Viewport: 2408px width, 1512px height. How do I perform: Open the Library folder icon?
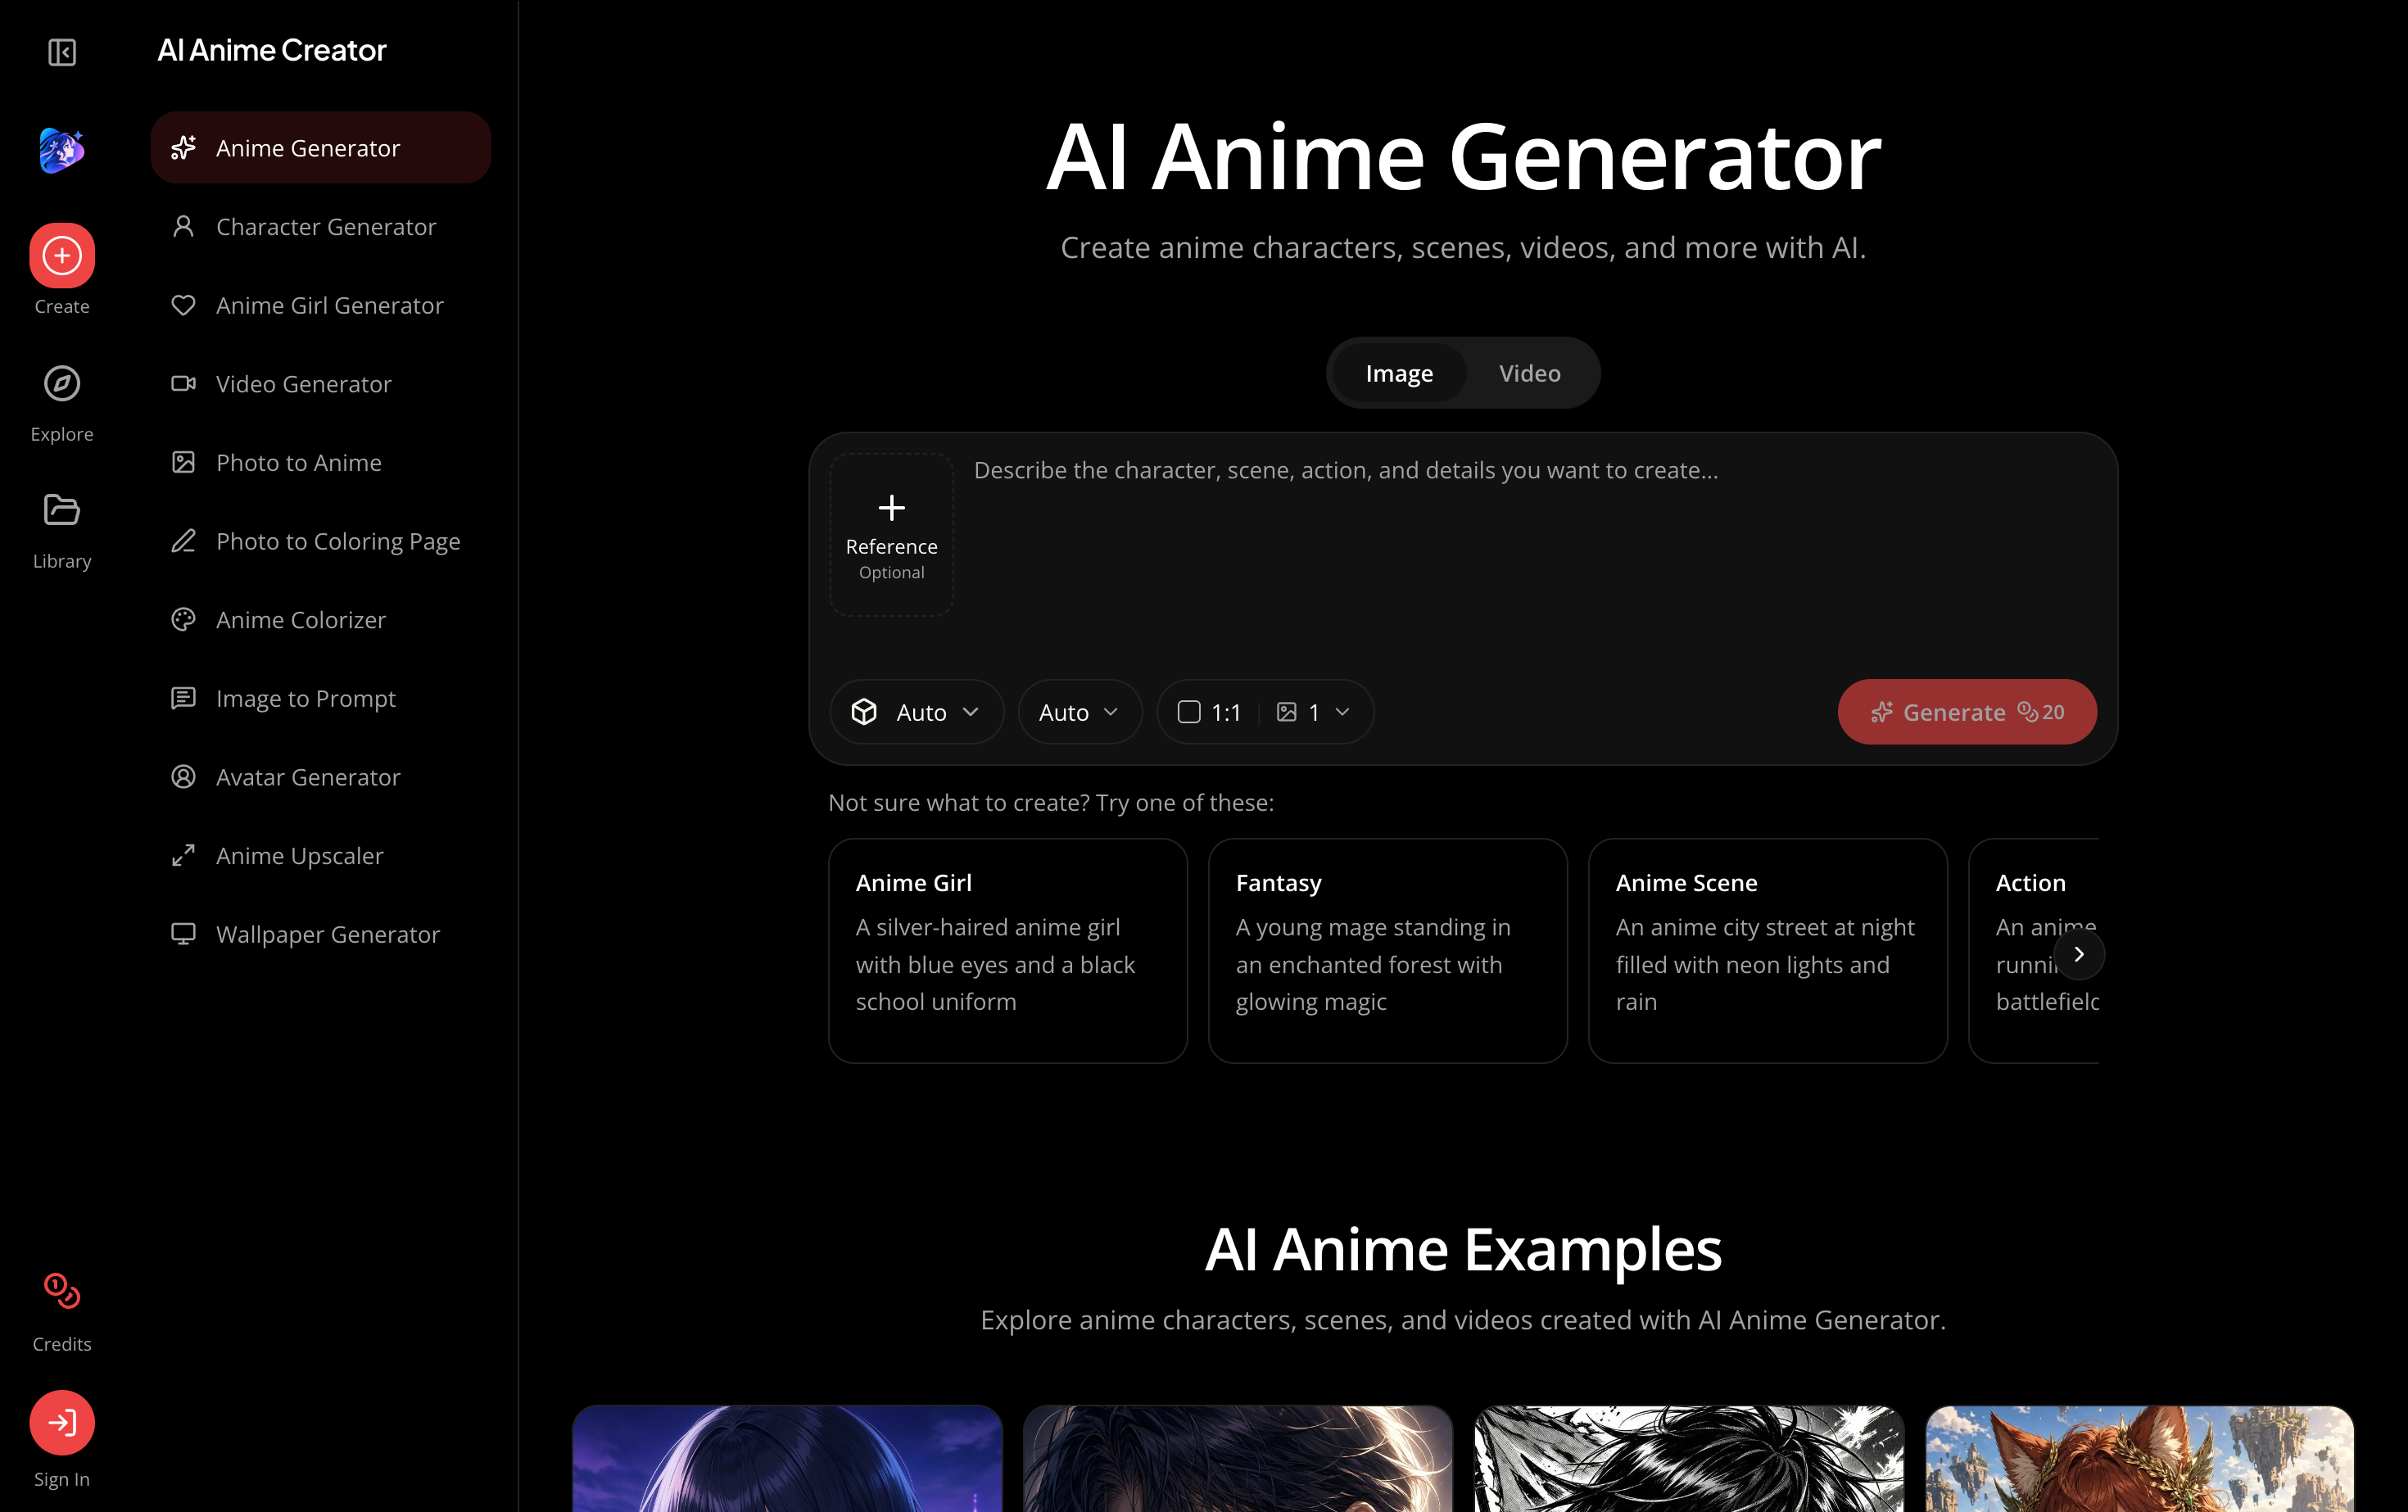point(62,510)
